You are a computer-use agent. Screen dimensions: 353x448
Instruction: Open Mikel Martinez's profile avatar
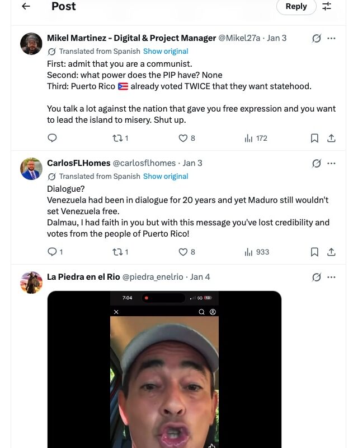pos(31,44)
